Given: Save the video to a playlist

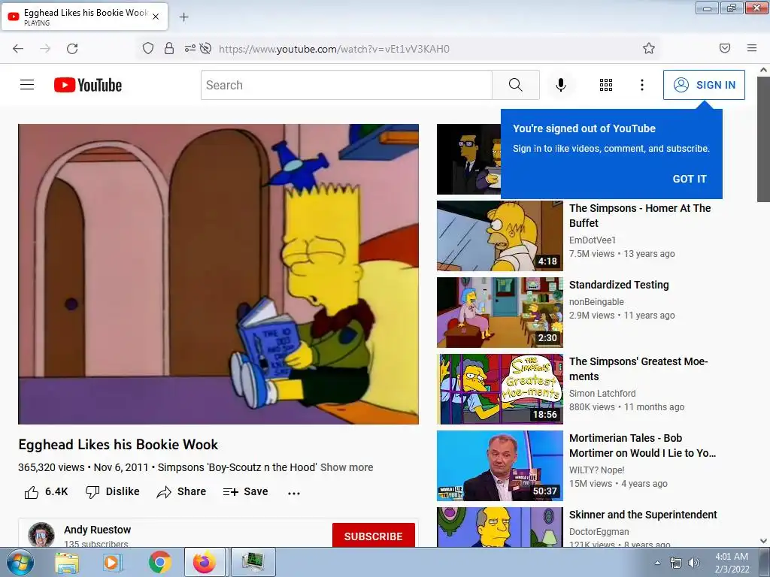Looking at the screenshot, I should click(246, 491).
